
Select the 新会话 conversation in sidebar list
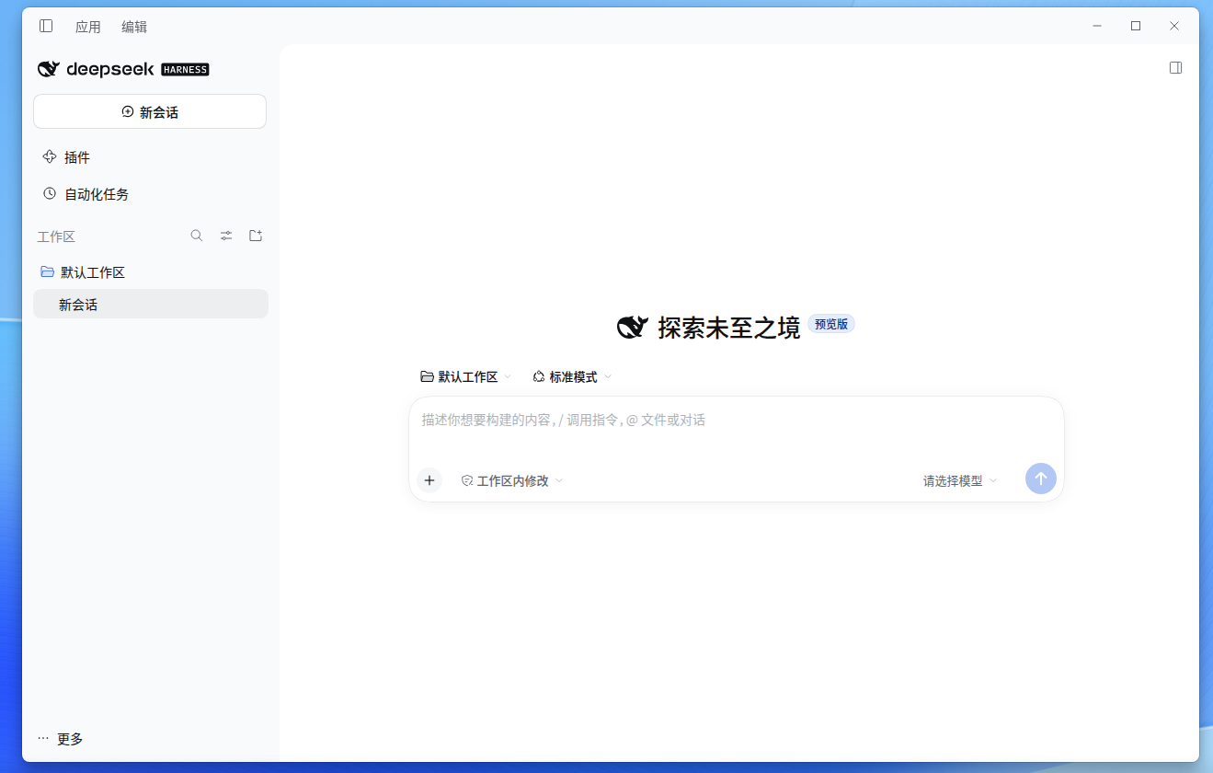click(x=151, y=305)
